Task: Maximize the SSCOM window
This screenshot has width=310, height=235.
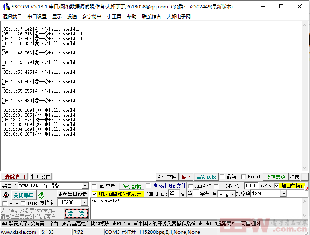Action: (x=281, y=6)
